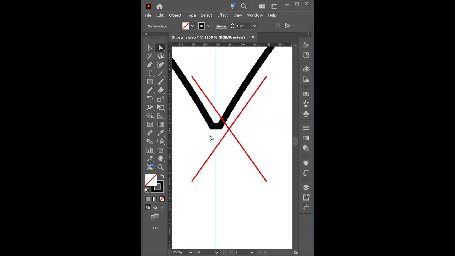Reset default fill and stroke
The height and width of the screenshot is (256, 455).
pyautogui.click(x=147, y=191)
